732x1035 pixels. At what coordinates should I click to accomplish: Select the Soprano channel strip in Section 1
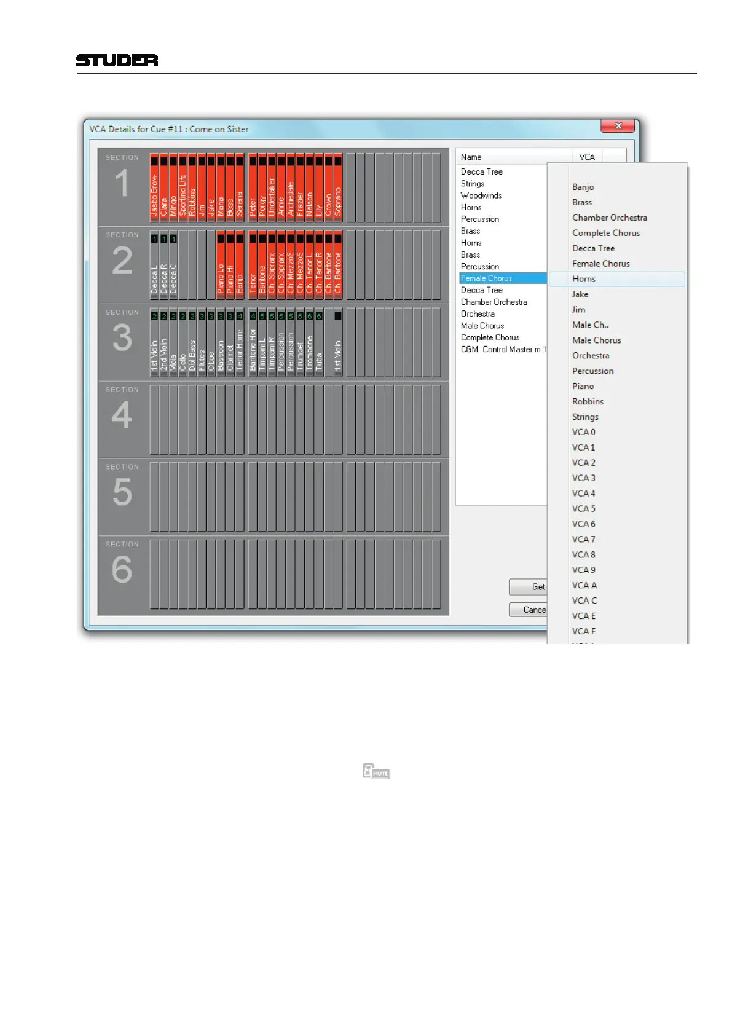pyautogui.click(x=338, y=187)
